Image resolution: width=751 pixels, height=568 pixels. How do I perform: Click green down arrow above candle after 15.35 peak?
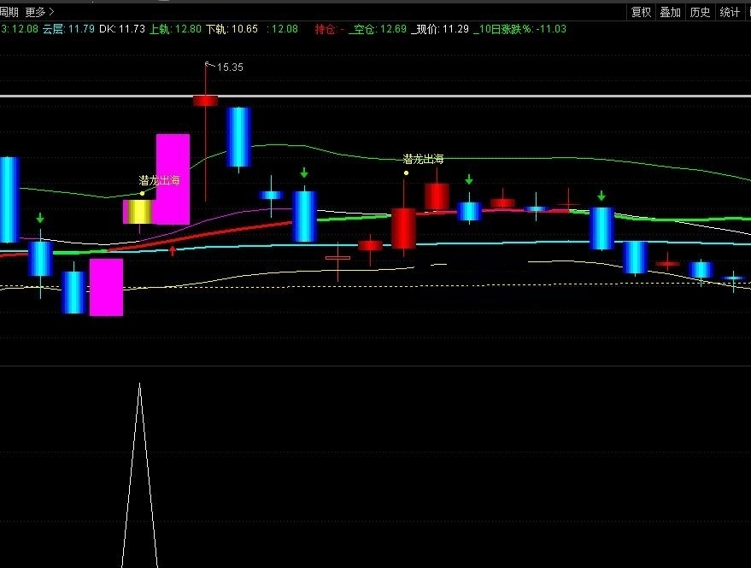coord(304,173)
